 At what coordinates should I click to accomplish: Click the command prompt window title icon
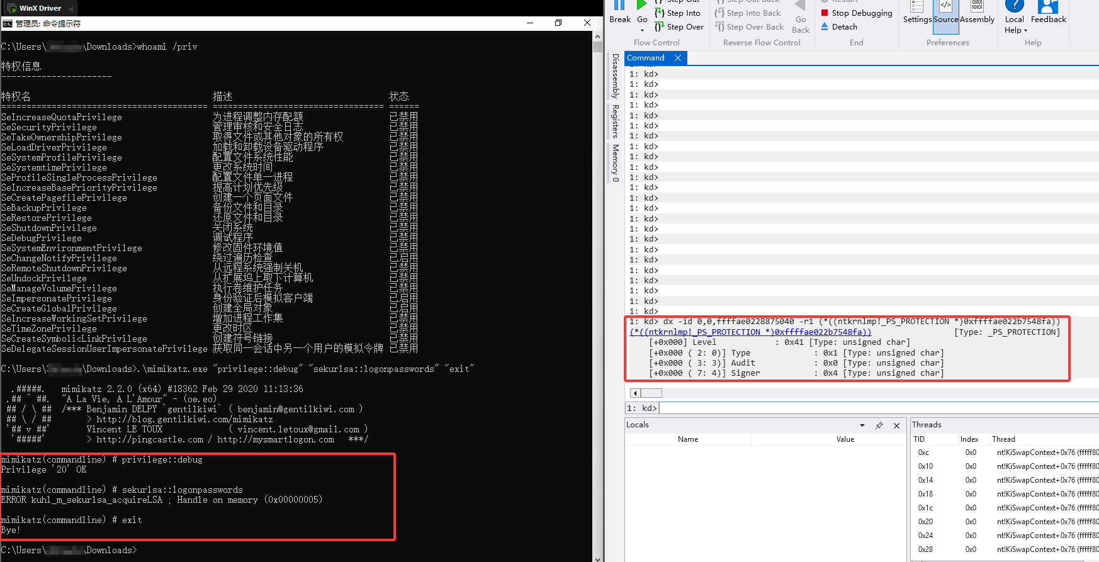8,23
